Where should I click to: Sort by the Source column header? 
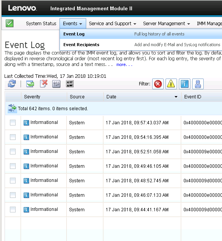(77, 97)
